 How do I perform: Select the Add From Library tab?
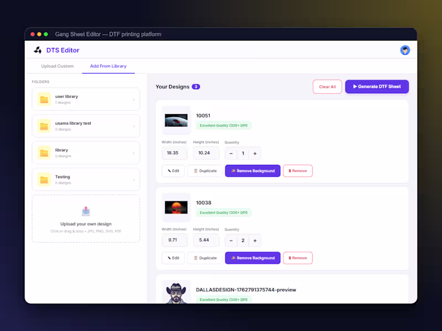coord(108,66)
